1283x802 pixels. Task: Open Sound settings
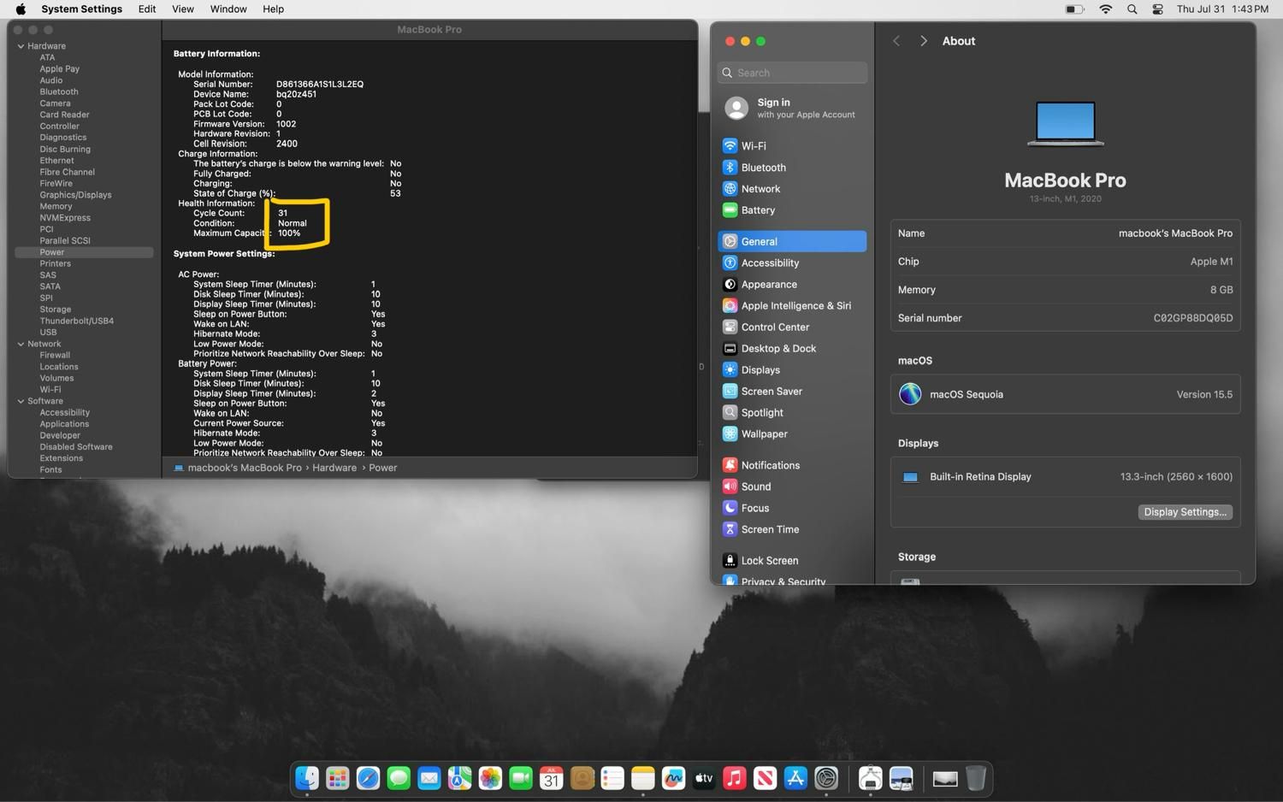(792, 487)
